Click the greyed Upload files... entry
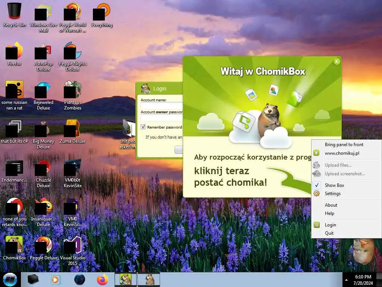 pos(347,165)
